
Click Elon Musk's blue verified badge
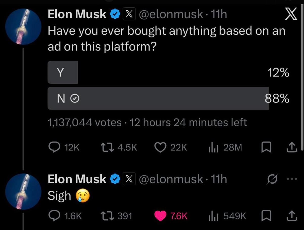pyautogui.click(x=115, y=14)
